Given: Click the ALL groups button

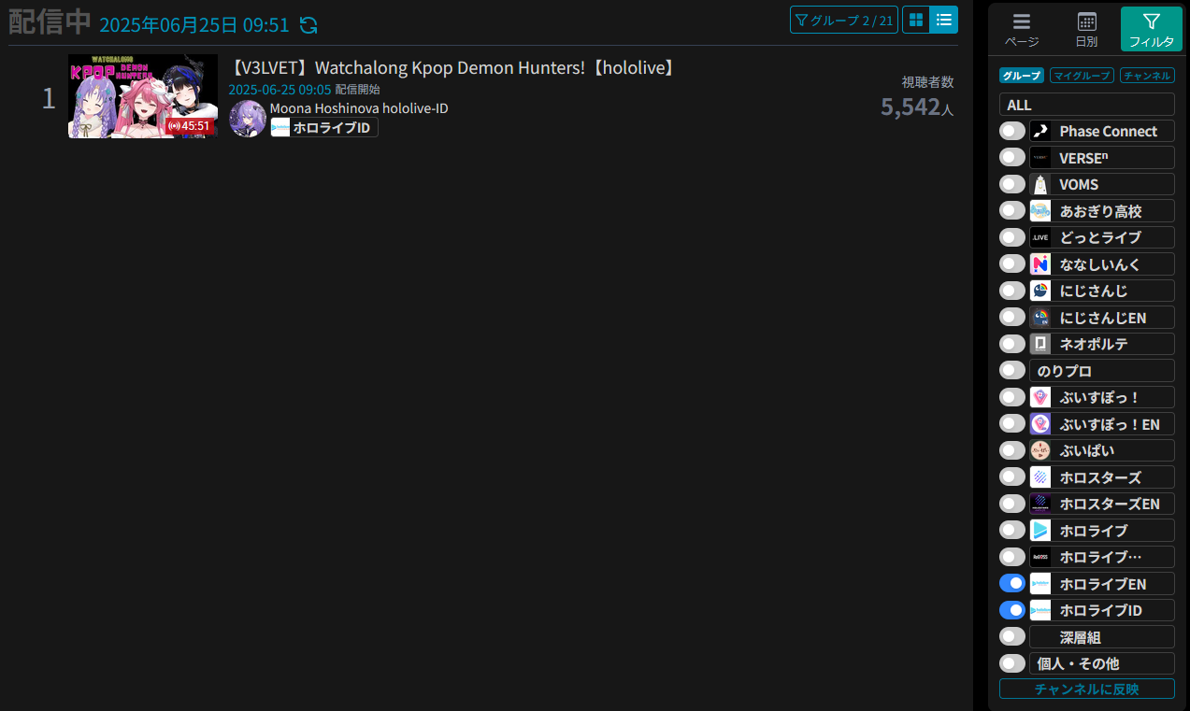Looking at the screenshot, I should point(1087,105).
